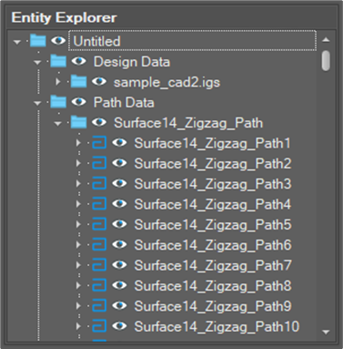The width and height of the screenshot is (343, 349).
Task: Select the Design Data label
Action: pos(132,61)
